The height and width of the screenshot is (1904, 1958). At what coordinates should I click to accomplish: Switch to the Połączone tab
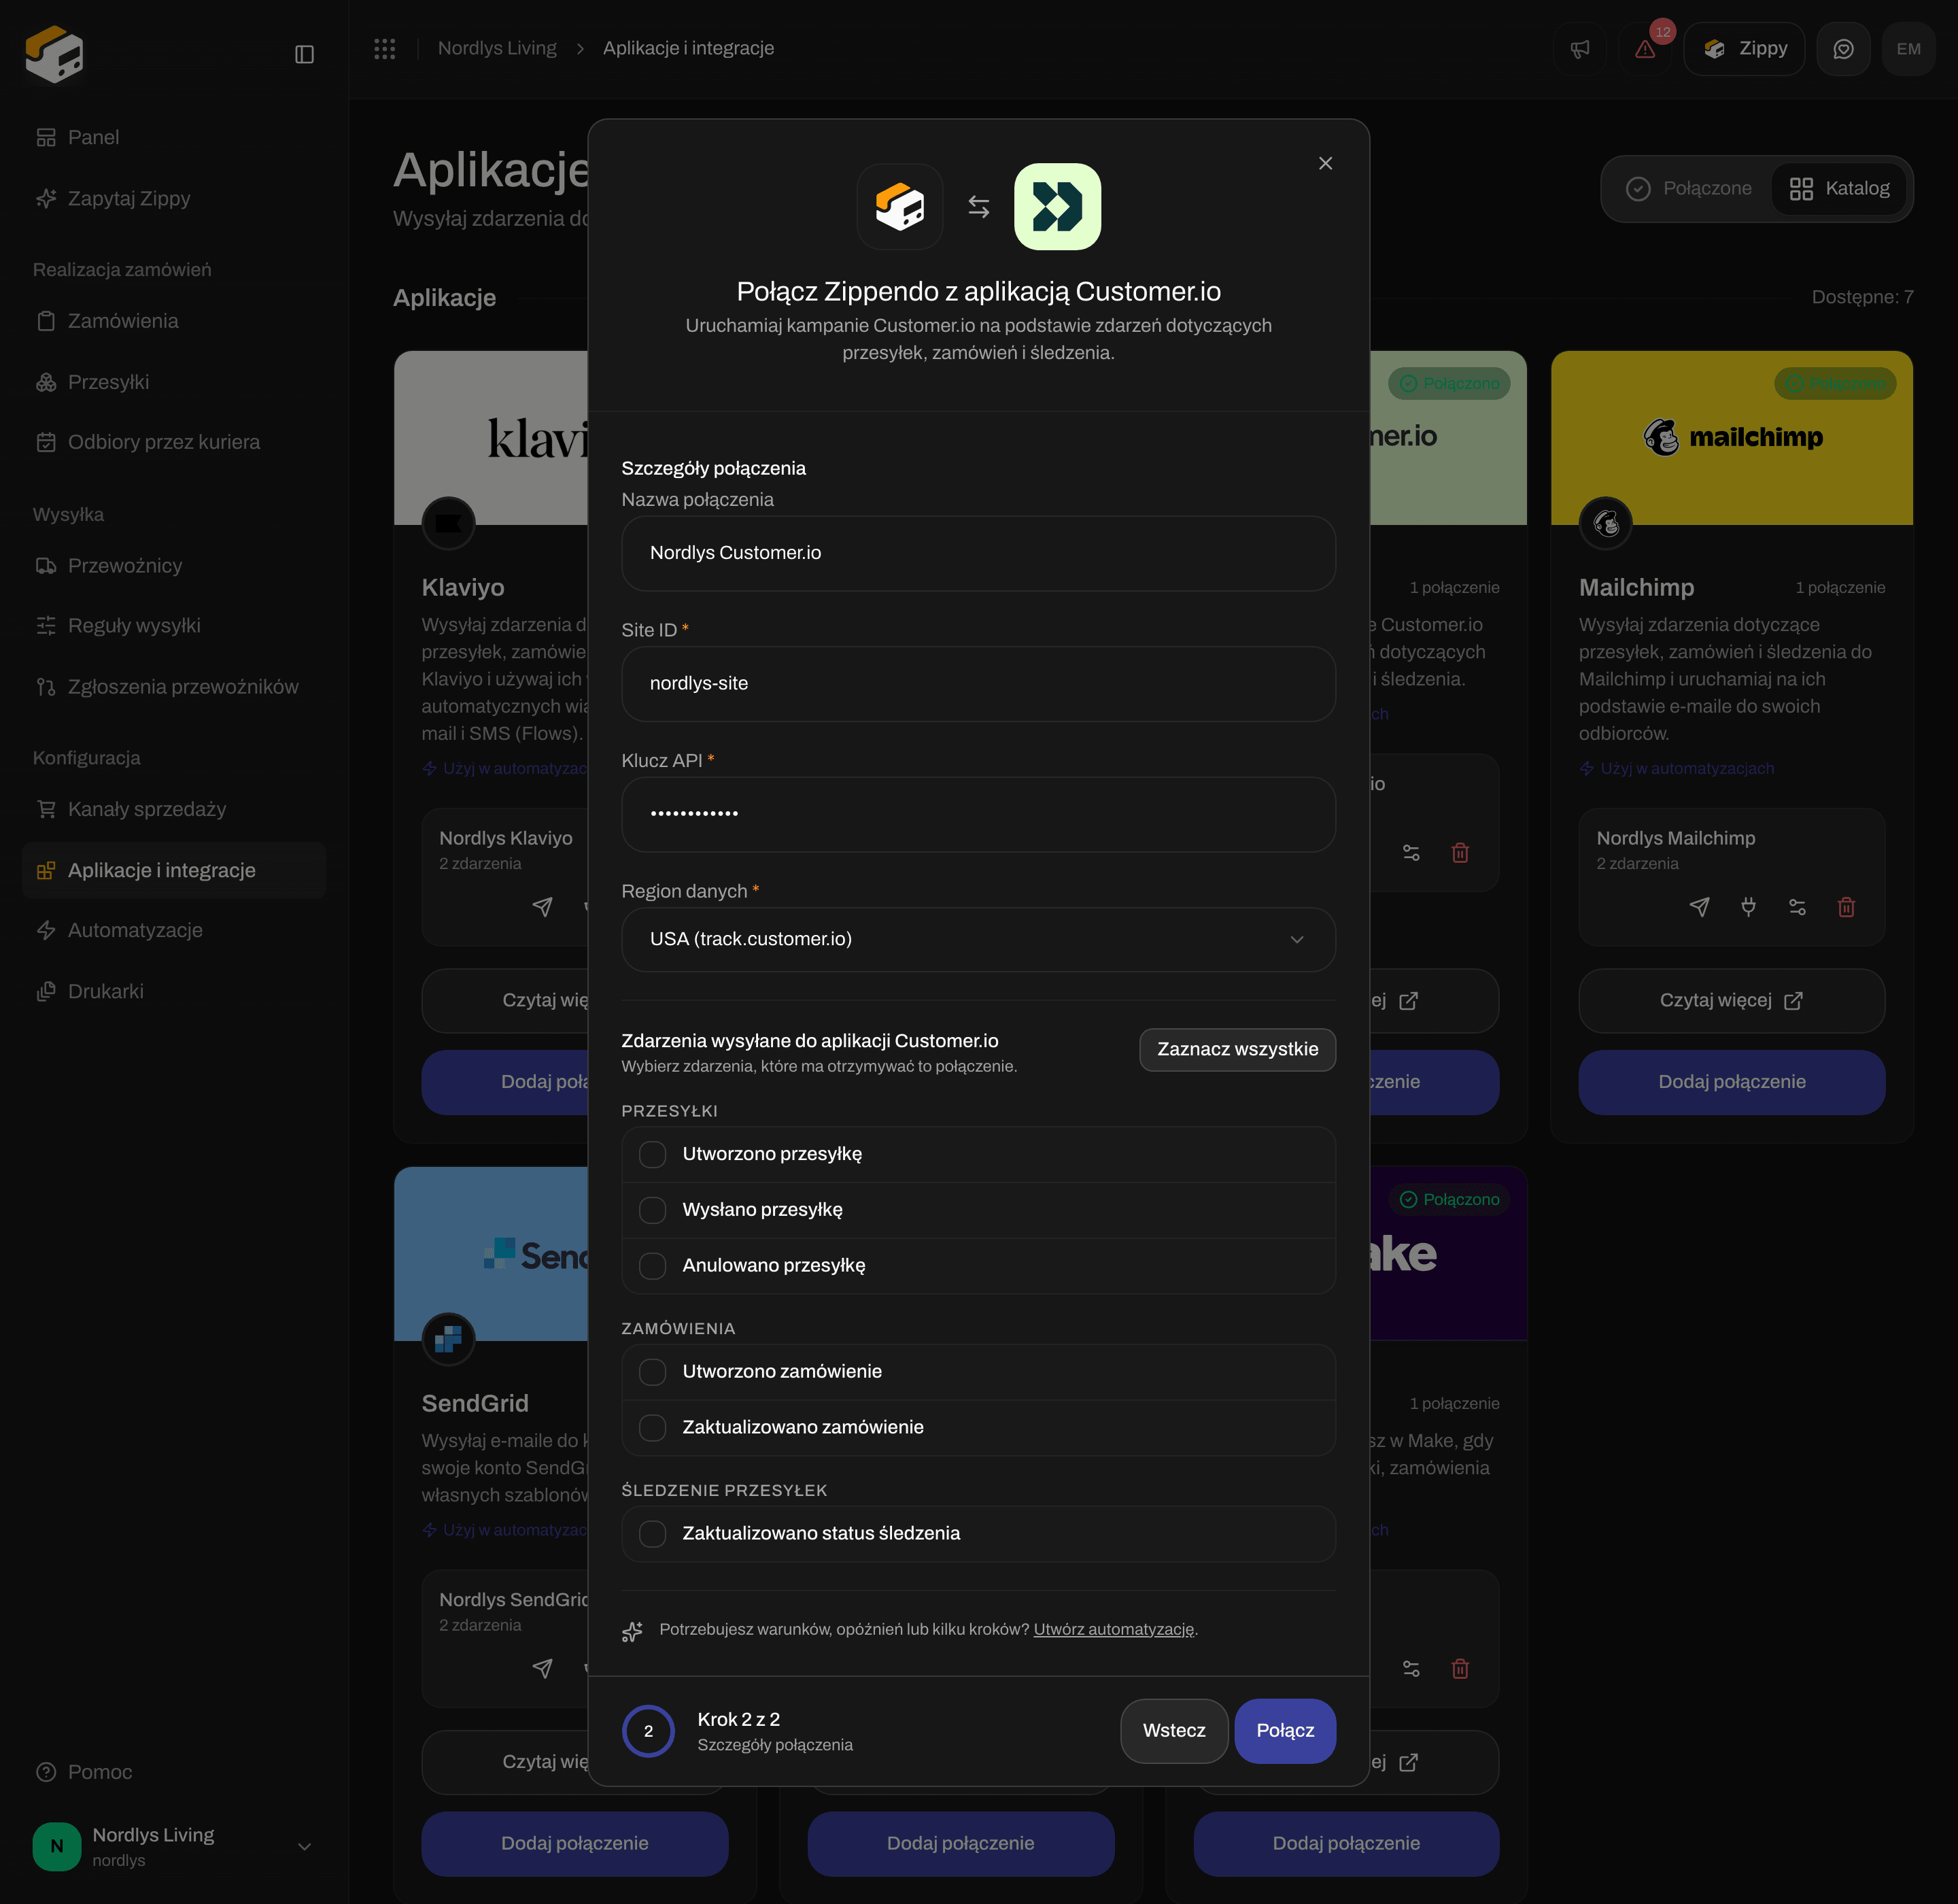[1689, 188]
